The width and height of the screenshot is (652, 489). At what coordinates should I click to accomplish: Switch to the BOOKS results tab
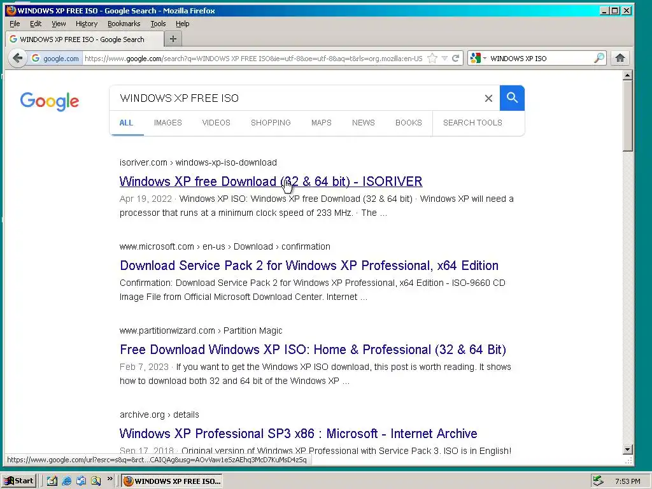click(x=409, y=123)
